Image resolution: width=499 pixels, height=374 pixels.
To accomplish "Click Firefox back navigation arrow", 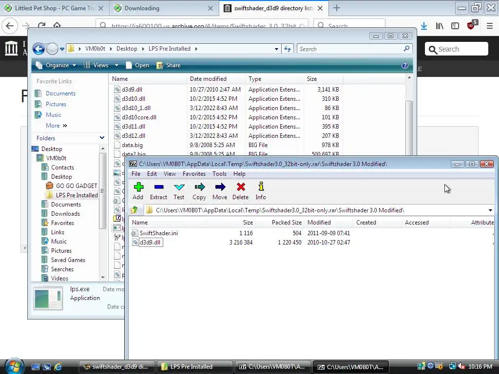I will tap(10, 26).
